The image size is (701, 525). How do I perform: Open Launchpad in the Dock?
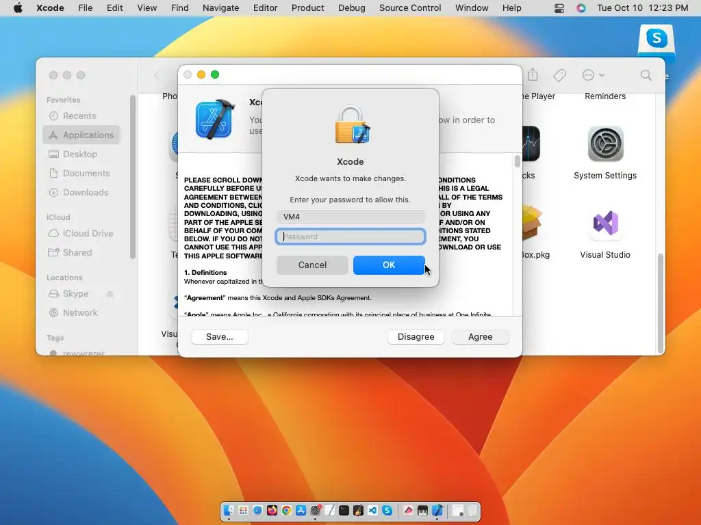(x=243, y=510)
